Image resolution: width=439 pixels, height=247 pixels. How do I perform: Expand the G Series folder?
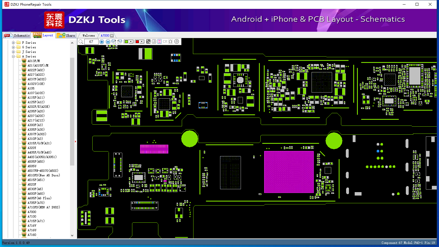(13, 47)
